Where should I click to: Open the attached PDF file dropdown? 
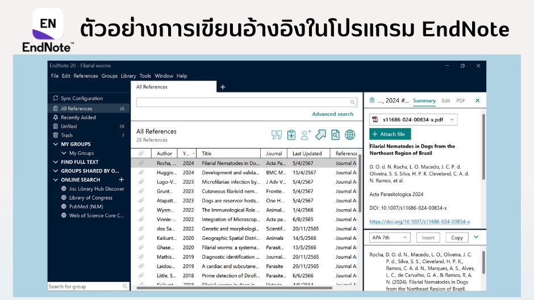pos(452,120)
